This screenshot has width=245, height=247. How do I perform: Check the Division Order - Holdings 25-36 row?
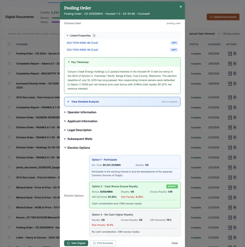click(x=9, y=147)
